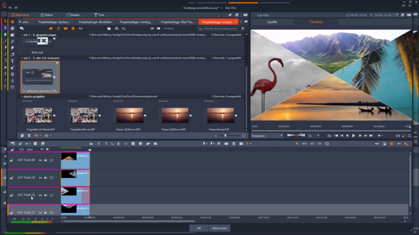Image resolution: width=419 pixels, height=235 pixels.
Task: Click the voice-over microphone icon
Action: pyautogui.click(x=119, y=144)
